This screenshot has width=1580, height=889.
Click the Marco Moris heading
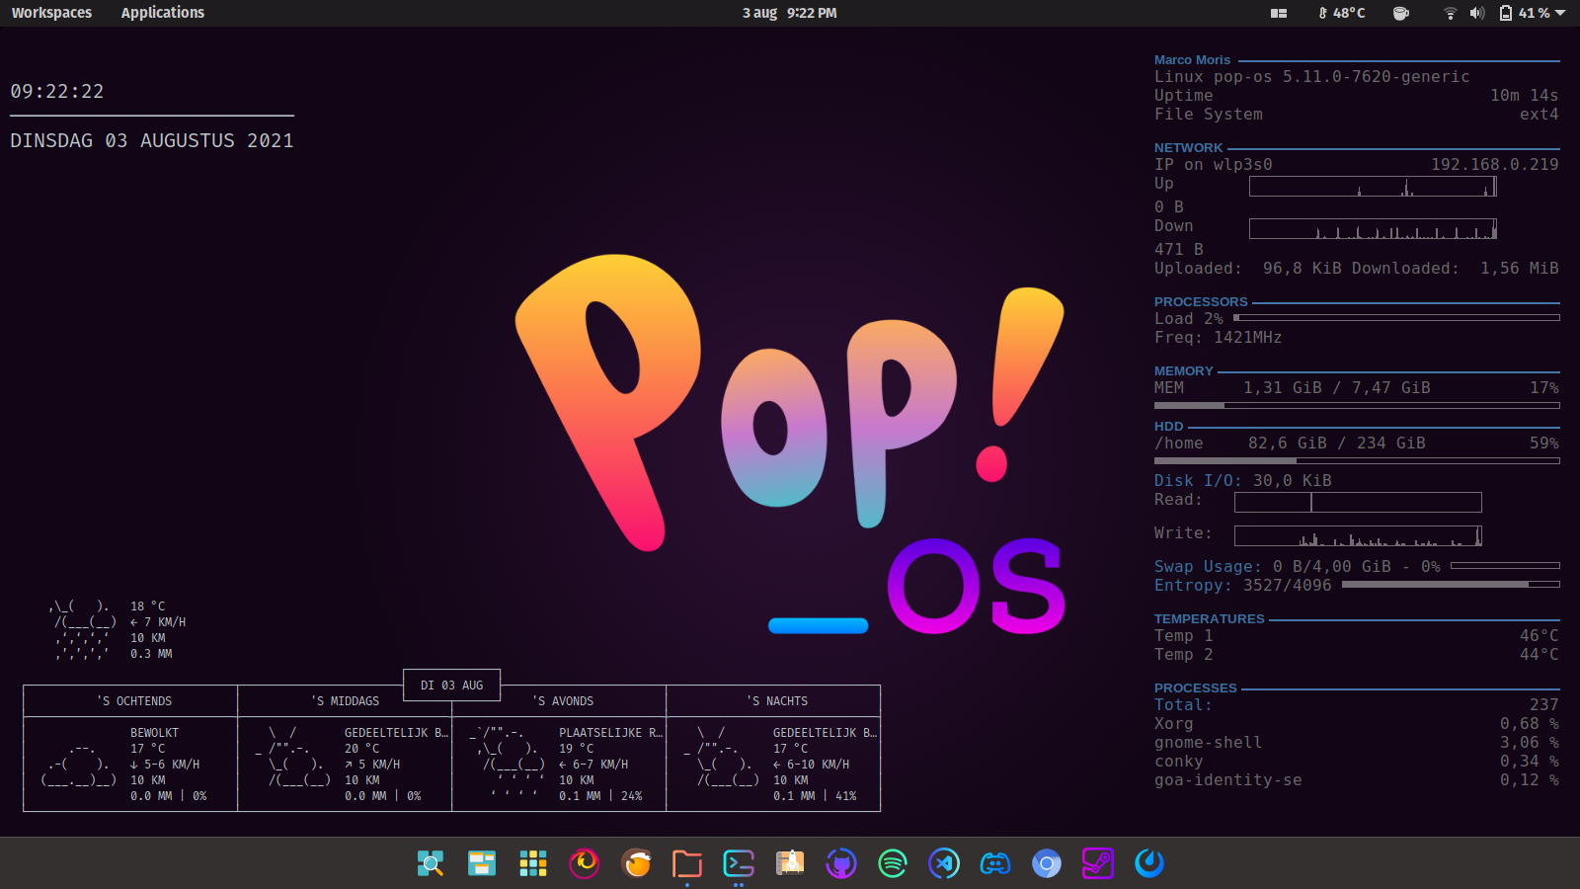coord(1192,59)
